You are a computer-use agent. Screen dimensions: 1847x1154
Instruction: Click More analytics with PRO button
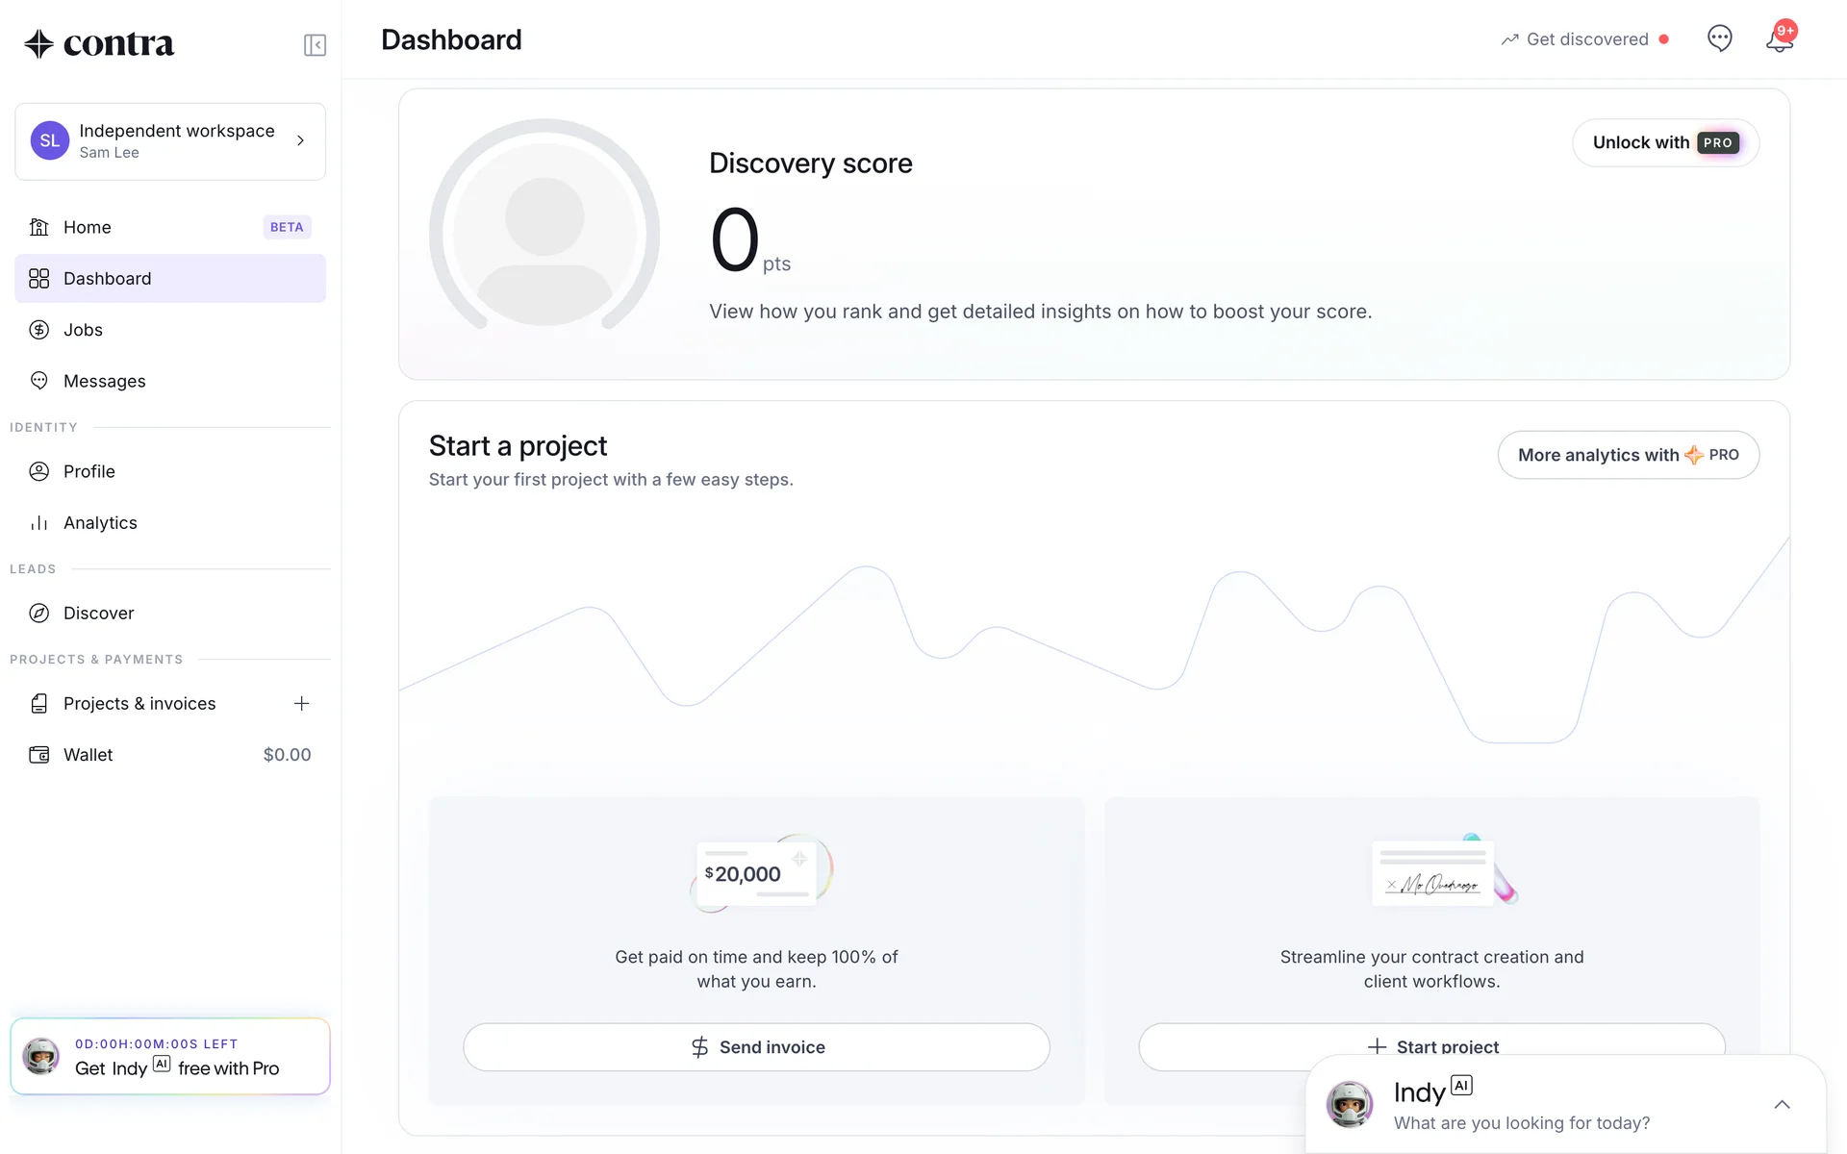(x=1628, y=455)
